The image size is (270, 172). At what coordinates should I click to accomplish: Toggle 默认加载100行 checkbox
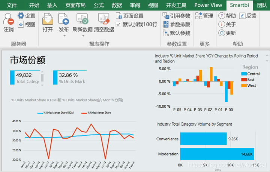pyautogui.click(x=118, y=24)
